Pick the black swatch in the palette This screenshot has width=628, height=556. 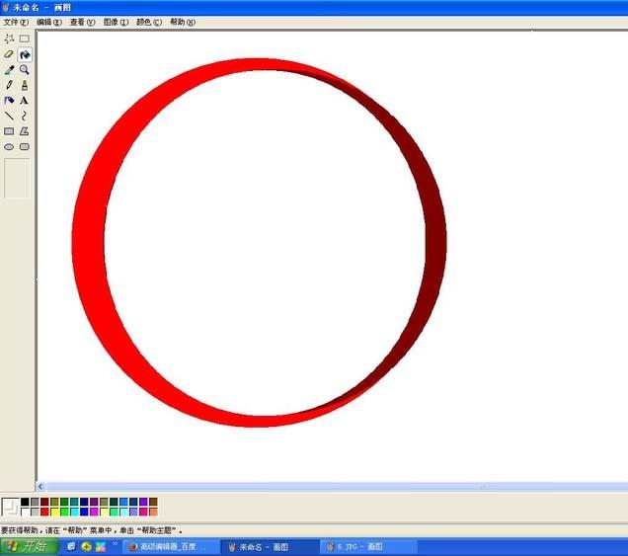[x=26, y=502]
